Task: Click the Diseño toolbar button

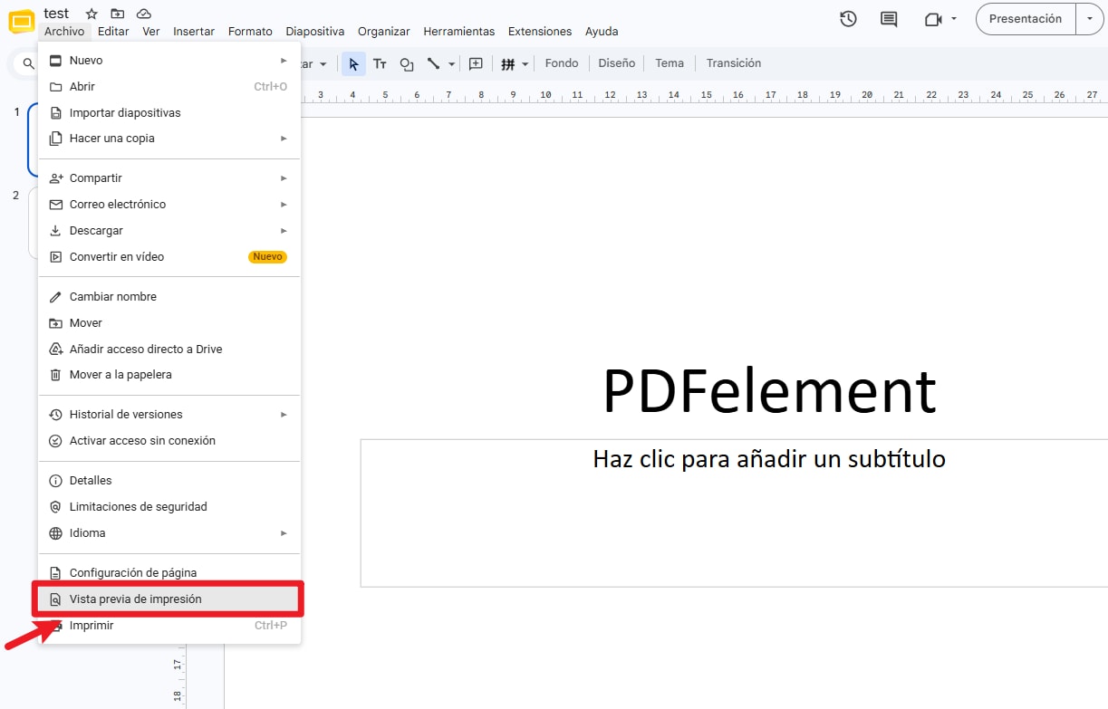Action: (x=617, y=63)
